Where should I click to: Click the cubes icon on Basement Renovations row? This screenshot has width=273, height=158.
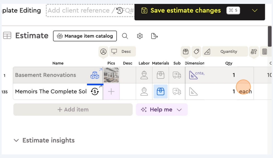pyautogui.click(x=95, y=75)
